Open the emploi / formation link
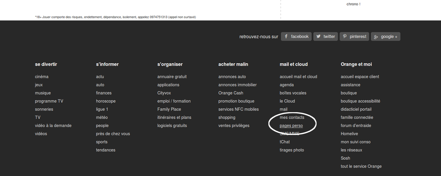441x176 pixels. [x=174, y=101]
